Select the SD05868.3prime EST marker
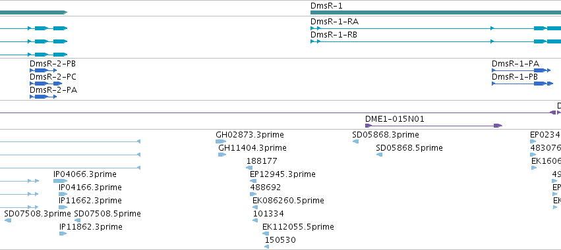 (355, 142)
